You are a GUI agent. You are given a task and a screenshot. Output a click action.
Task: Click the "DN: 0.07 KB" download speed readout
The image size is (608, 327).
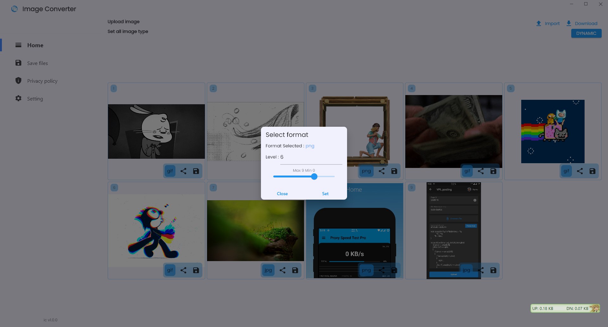(x=577, y=308)
